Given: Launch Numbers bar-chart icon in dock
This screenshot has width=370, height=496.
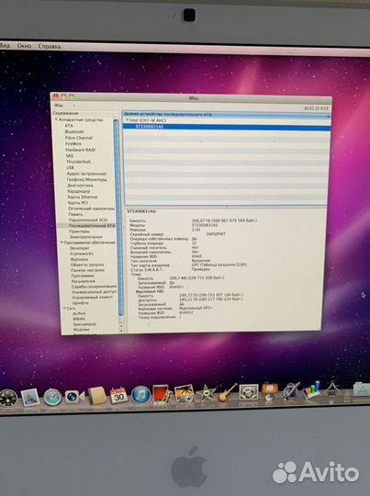Looking at the screenshot, I should [x=311, y=389].
